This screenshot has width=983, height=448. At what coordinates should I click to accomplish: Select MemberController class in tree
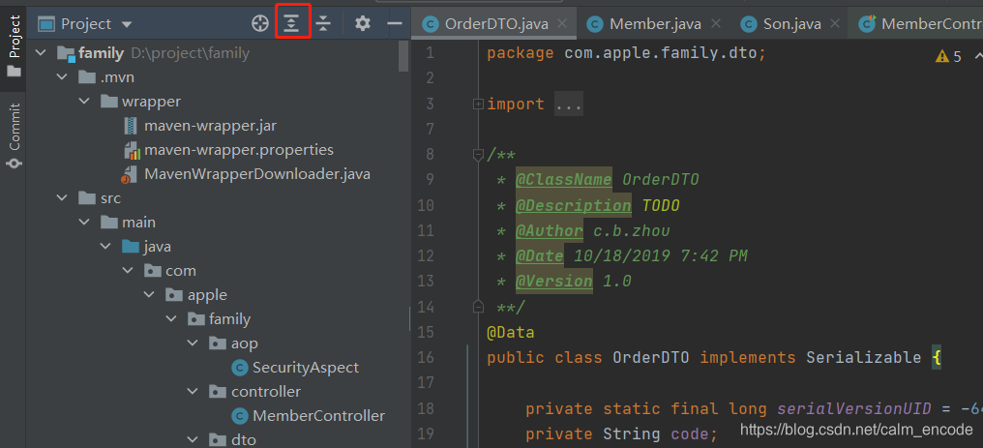(x=318, y=415)
